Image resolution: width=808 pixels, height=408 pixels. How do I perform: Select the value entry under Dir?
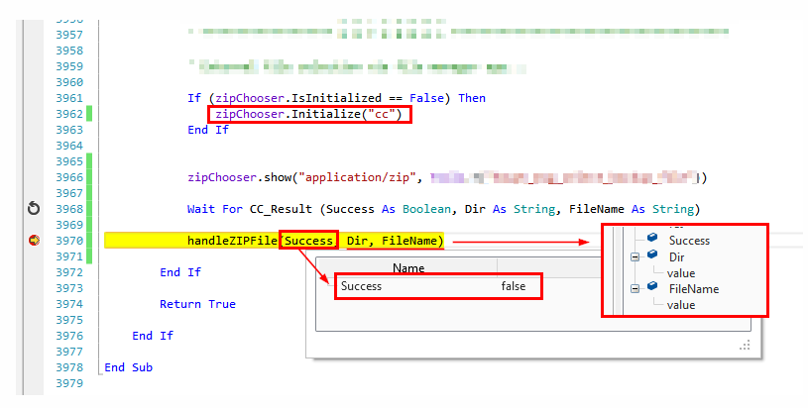click(681, 273)
